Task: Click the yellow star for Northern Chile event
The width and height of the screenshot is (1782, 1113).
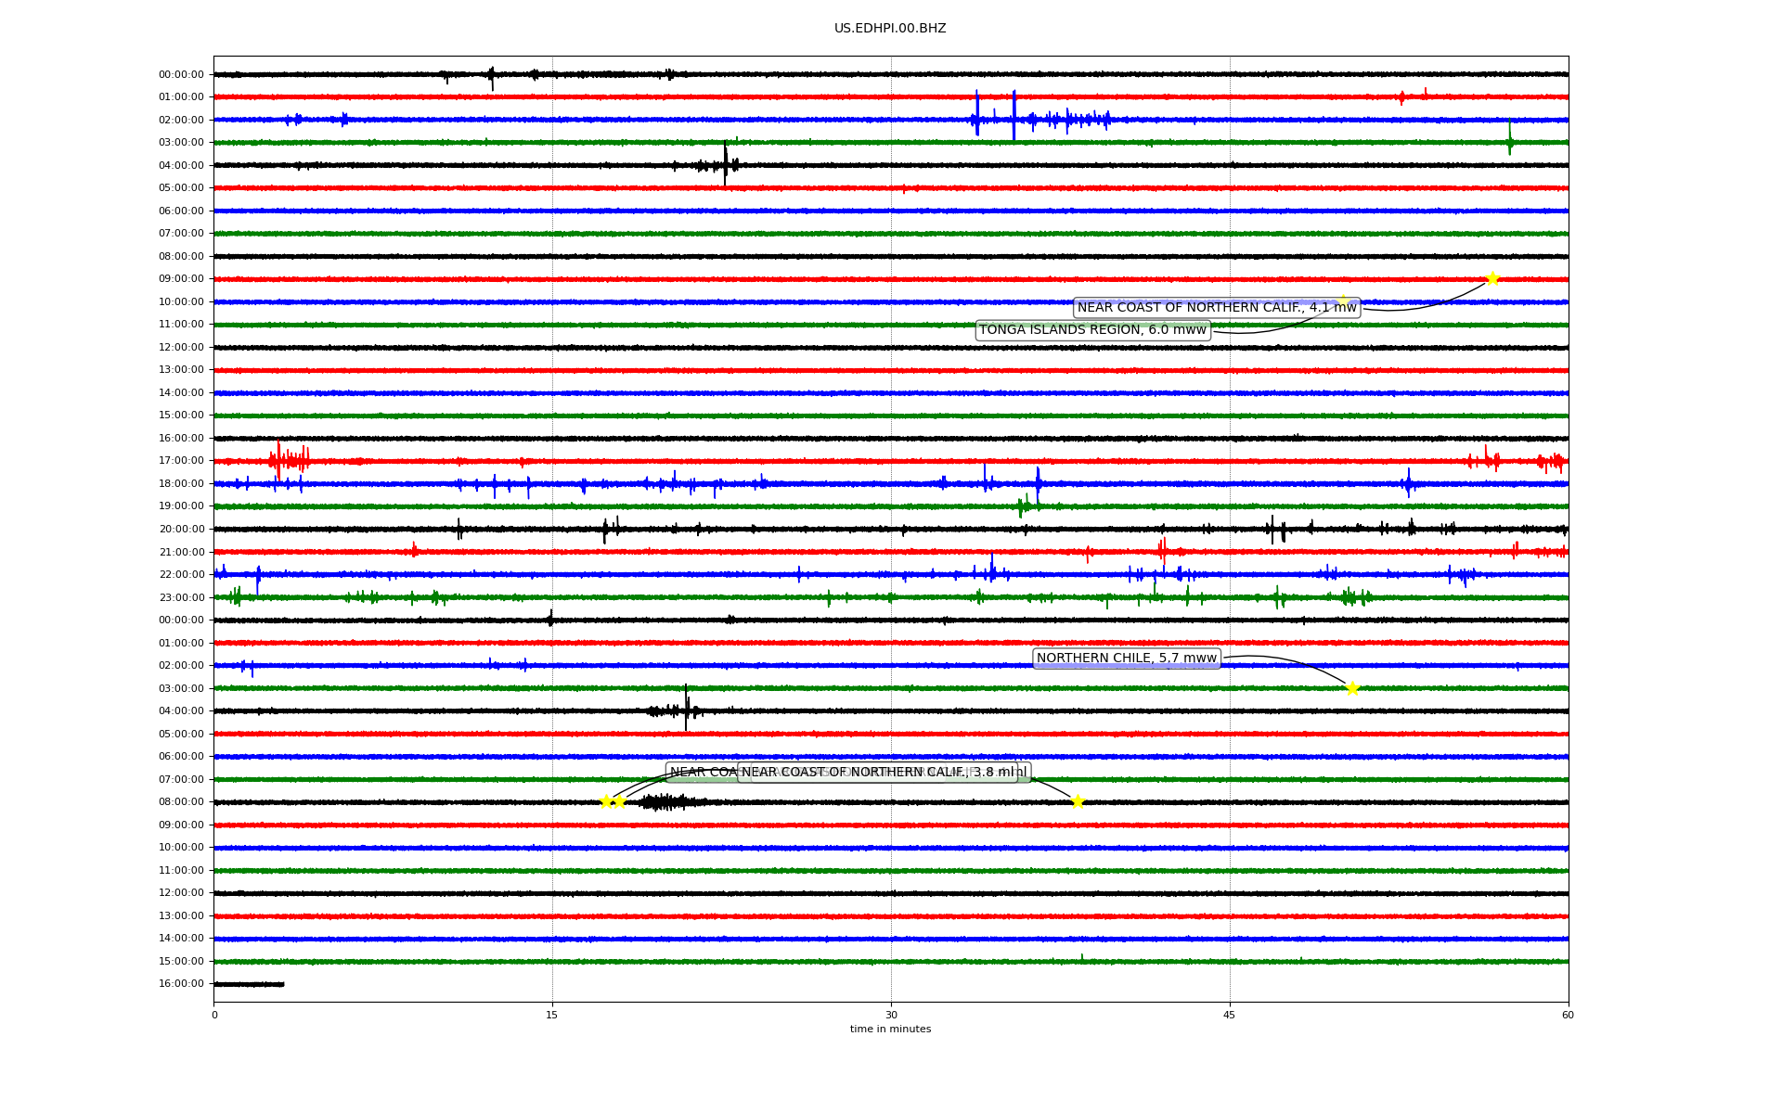Action: tap(1352, 688)
